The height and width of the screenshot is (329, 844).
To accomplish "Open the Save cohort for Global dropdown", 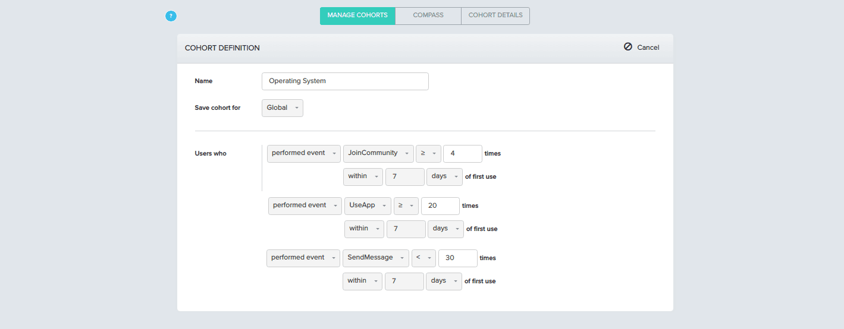I will (x=282, y=108).
